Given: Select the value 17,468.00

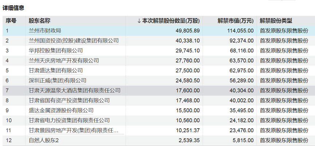Looking at the screenshot, I should tap(187, 100).
